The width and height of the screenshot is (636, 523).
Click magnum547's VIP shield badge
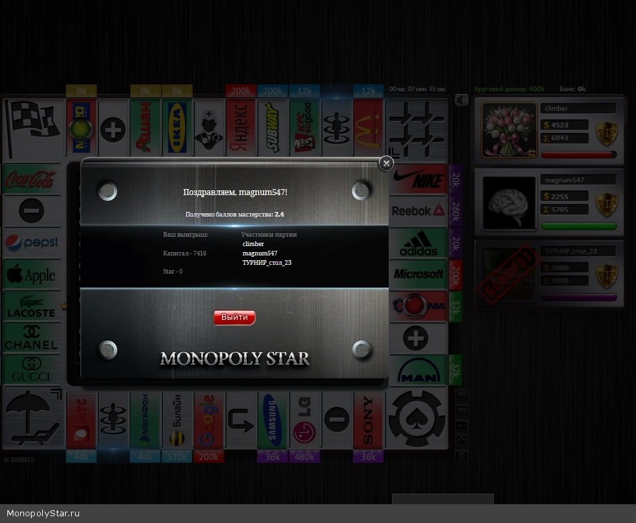607,205
